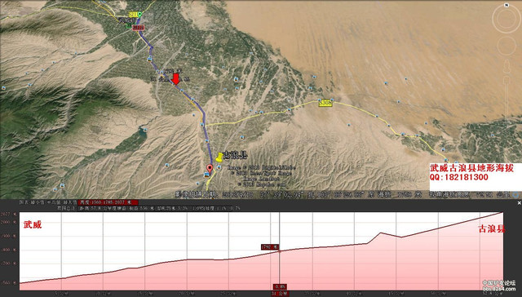Click the Image copyright attribution text
The height and width of the screenshot is (297, 522).
pyautogui.click(x=261, y=175)
